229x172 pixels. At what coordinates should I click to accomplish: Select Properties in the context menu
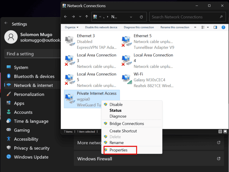click(118, 150)
